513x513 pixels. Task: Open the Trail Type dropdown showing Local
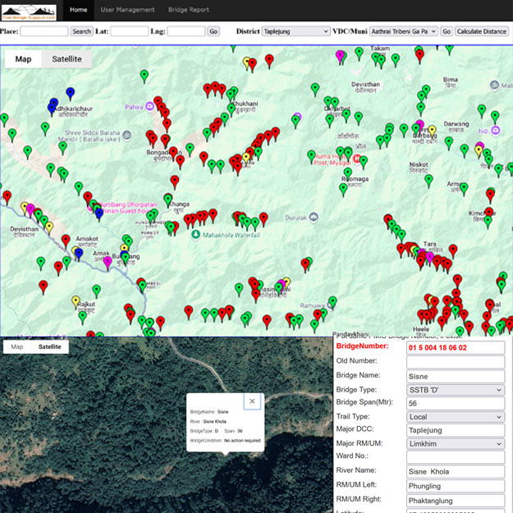456,417
